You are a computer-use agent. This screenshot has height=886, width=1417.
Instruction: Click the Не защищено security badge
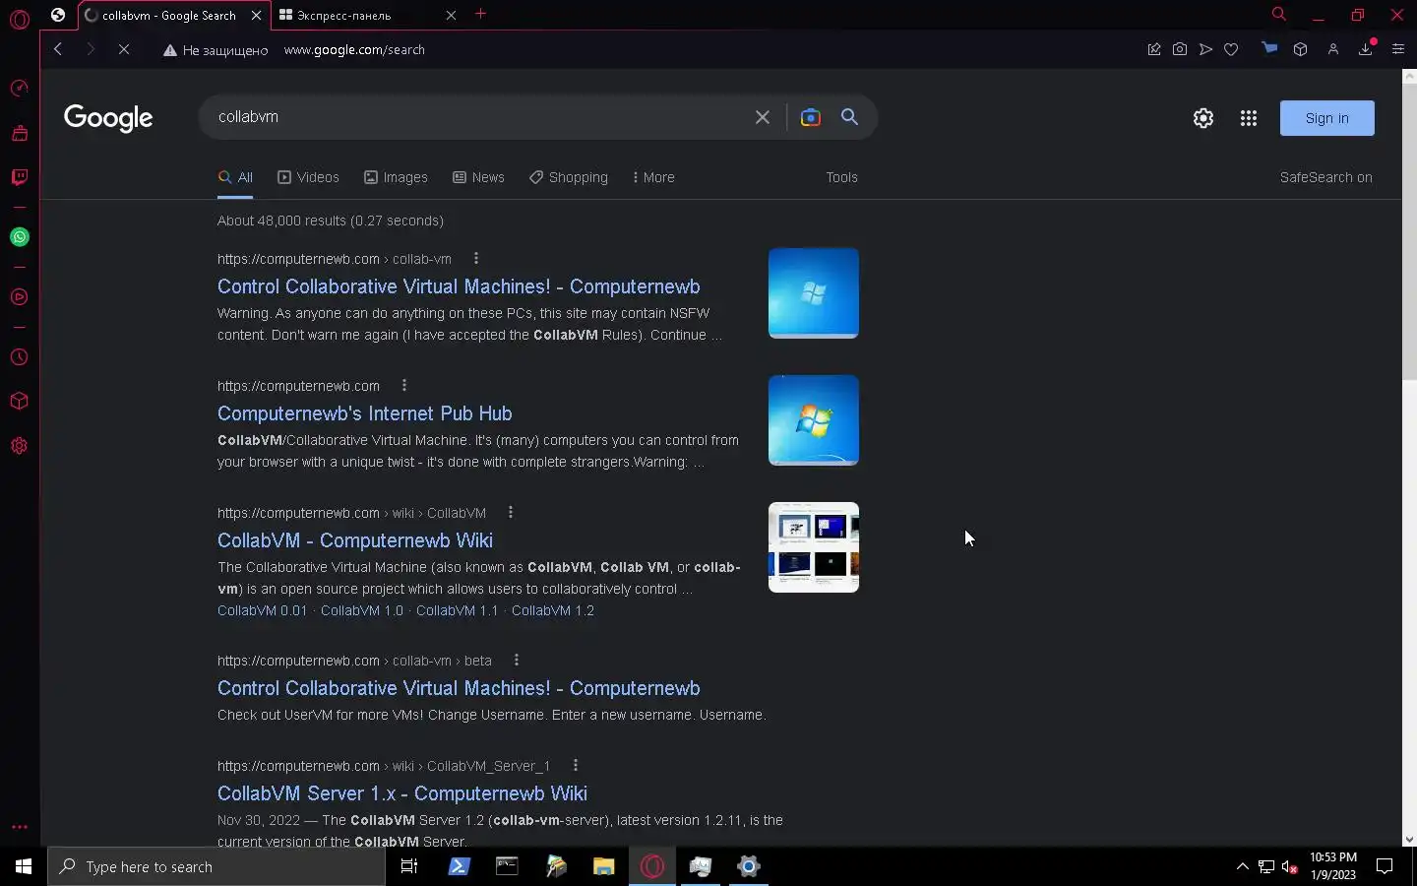(x=216, y=50)
